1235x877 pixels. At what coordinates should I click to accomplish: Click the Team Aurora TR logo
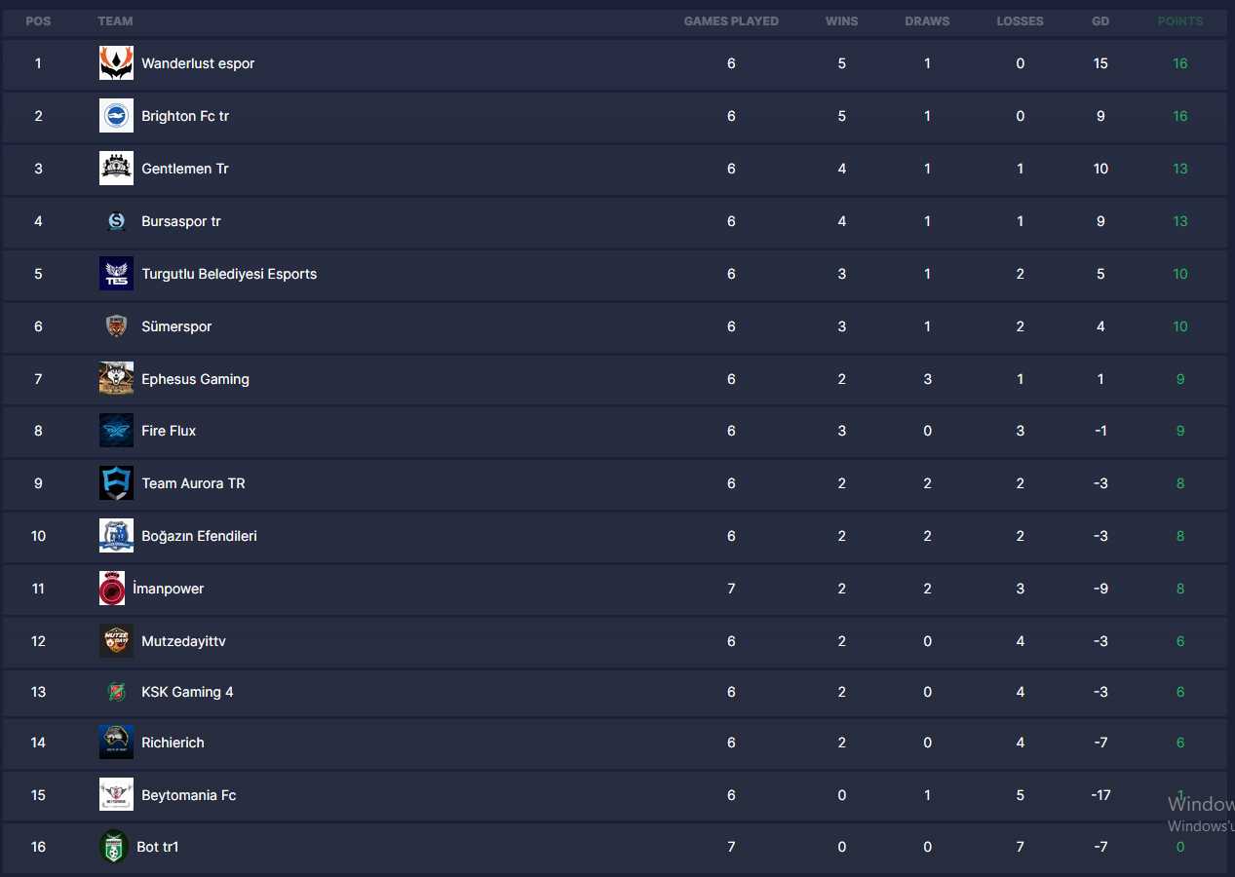point(116,483)
